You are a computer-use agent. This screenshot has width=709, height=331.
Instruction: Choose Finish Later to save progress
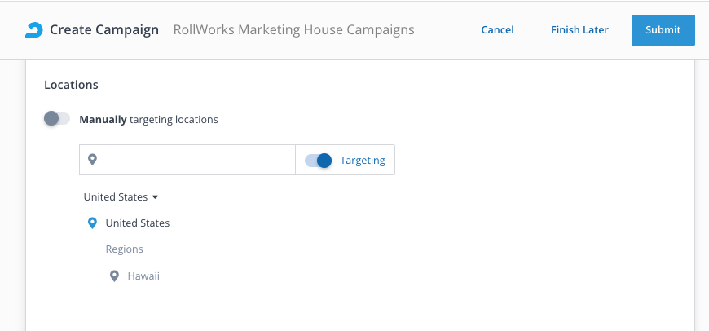point(579,30)
